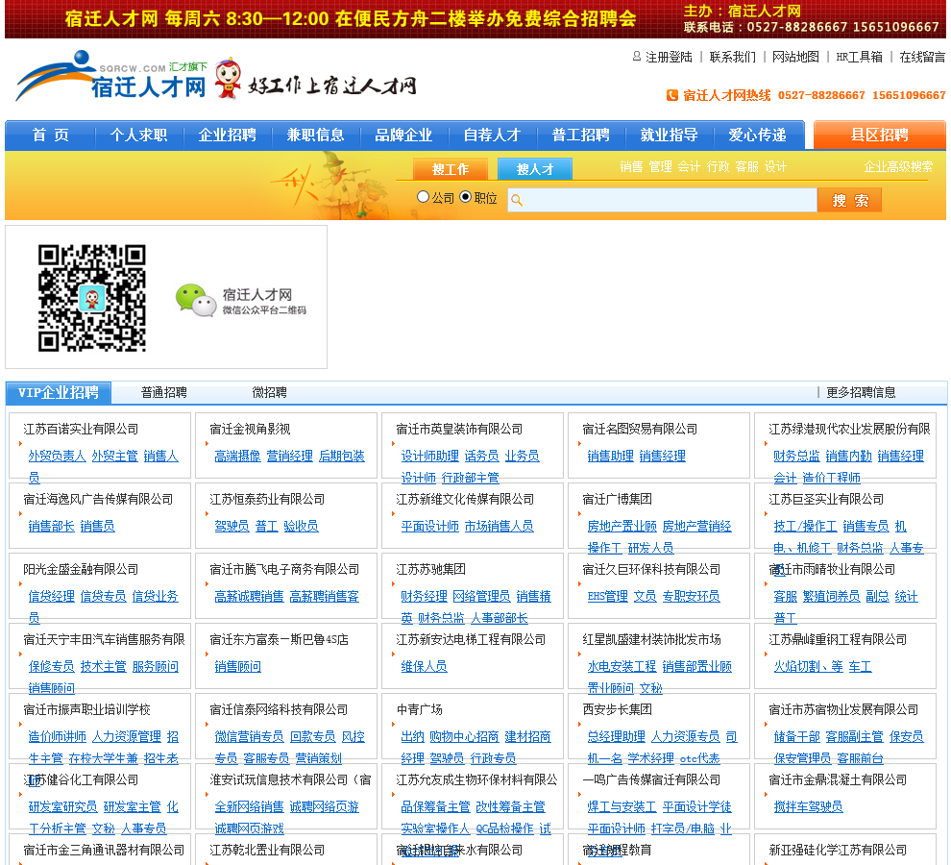Click the user icon beside 注册登陆
This screenshot has height=865, width=951.
636,57
